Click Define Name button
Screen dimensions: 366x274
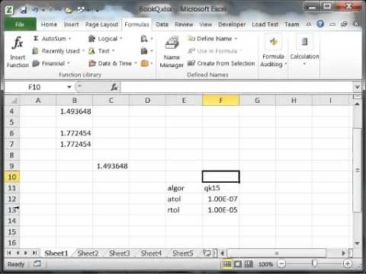(x=212, y=39)
